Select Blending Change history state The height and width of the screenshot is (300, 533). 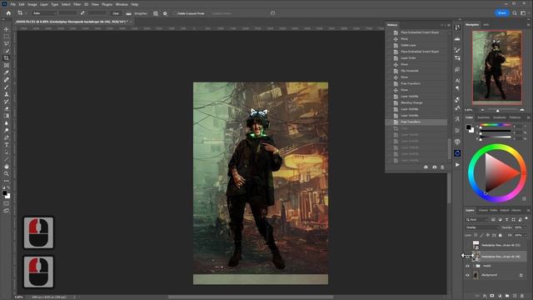(411, 102)
